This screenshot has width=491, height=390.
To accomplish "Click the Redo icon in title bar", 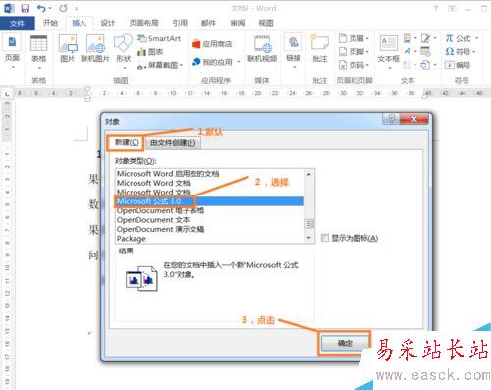I will 63,8.
